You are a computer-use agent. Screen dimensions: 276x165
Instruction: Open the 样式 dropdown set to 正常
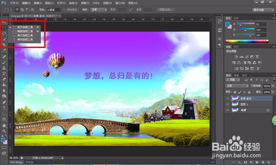tap(99, 10)
